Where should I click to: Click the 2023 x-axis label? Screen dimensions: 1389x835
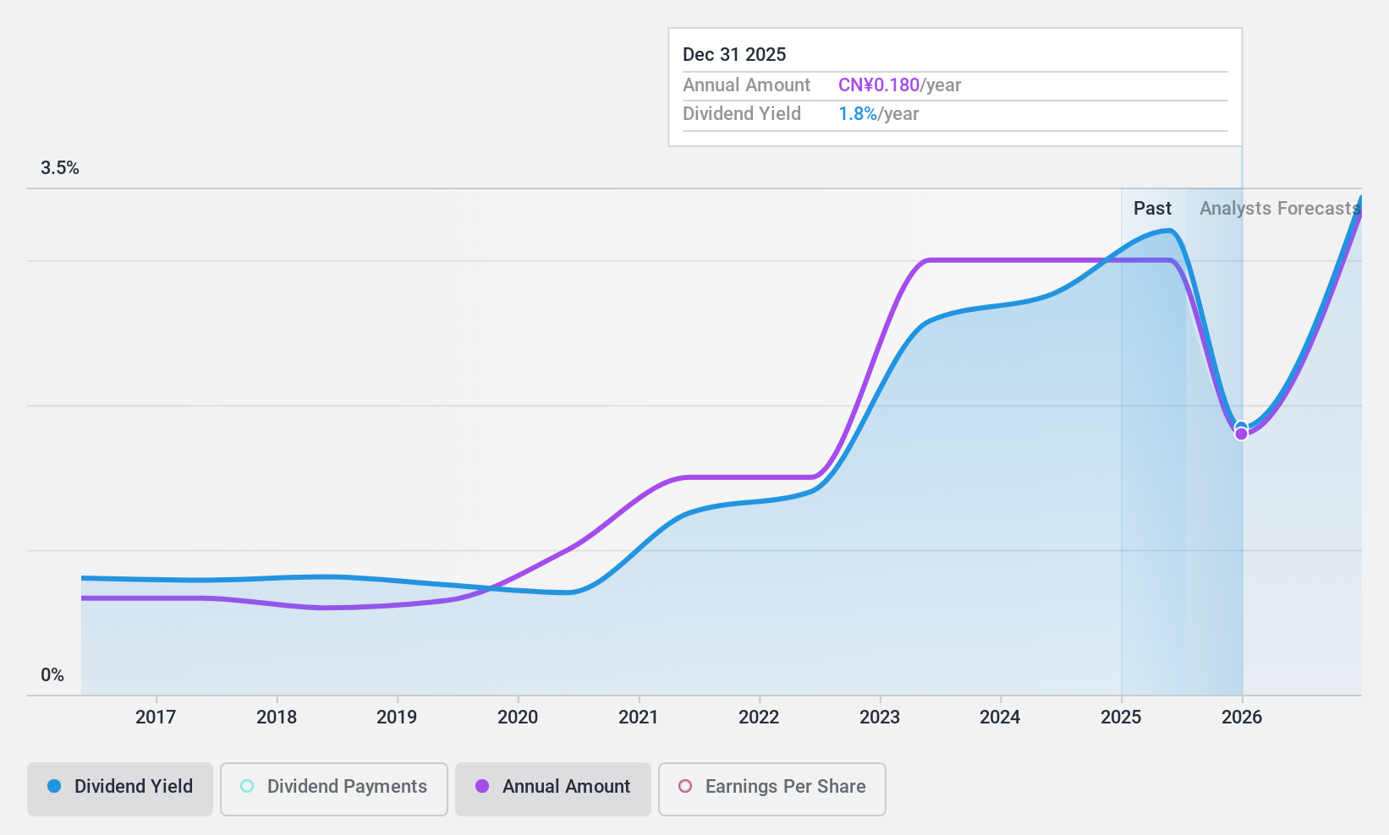pyautogui.click(x=880, y=718)
